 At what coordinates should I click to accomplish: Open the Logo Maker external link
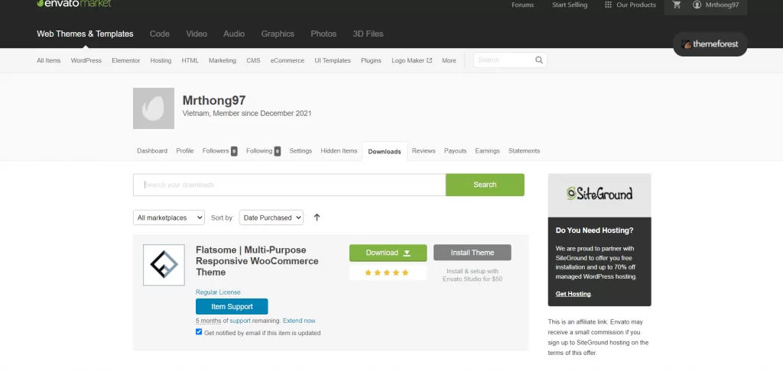tap(411, 60)
